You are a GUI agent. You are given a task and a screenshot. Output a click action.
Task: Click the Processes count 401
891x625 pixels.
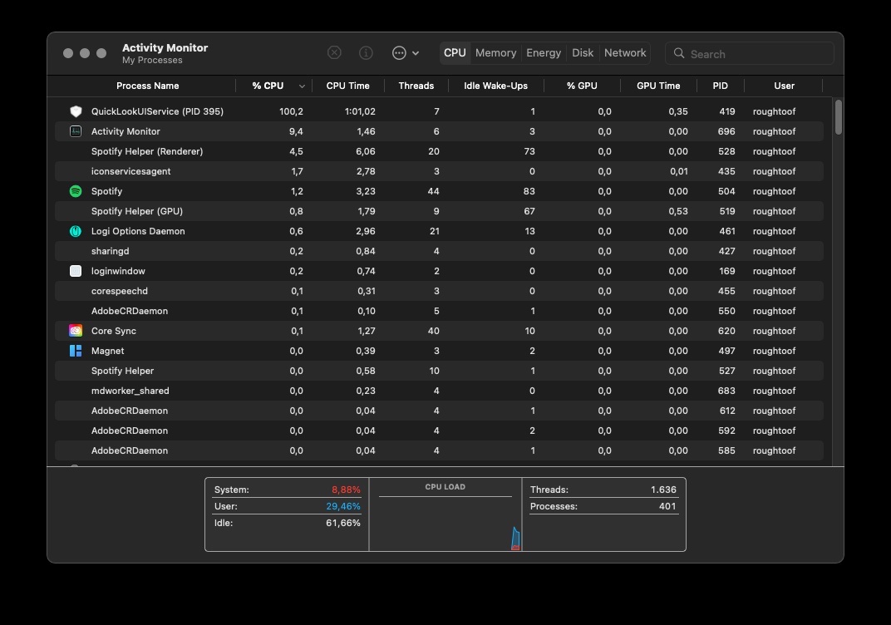667,506
